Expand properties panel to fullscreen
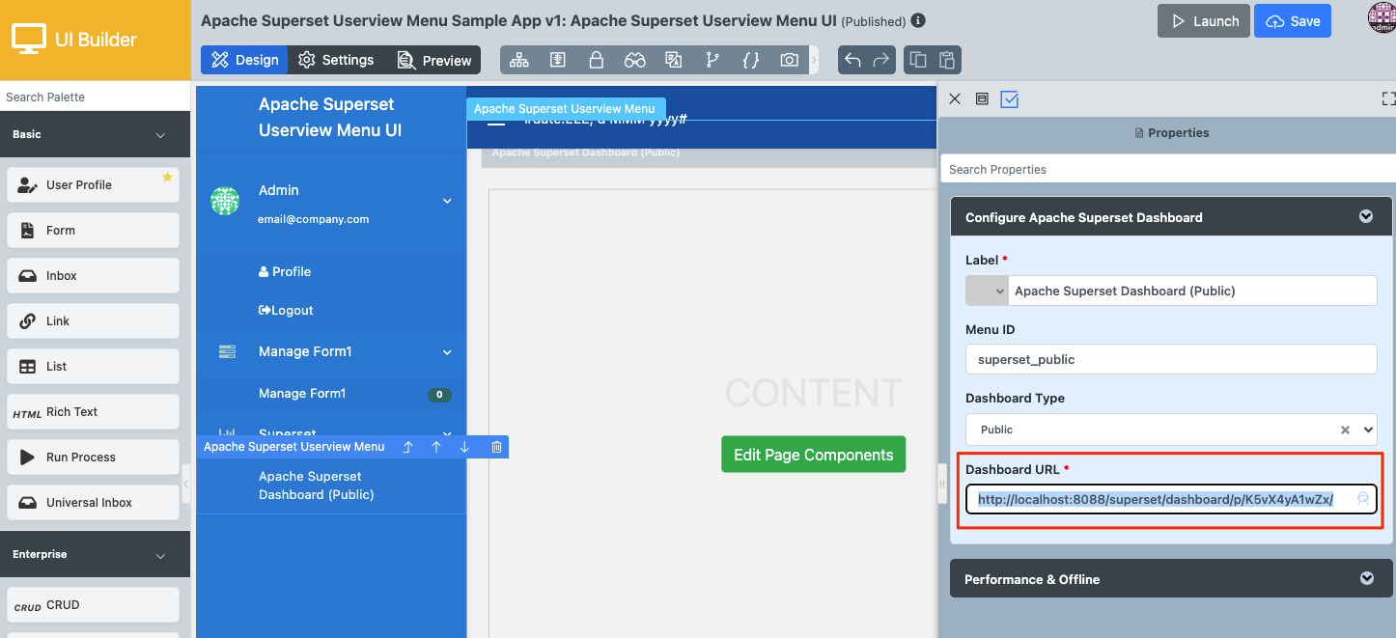The width and height of the screenshot is (1396, 638). (1388, 98)
